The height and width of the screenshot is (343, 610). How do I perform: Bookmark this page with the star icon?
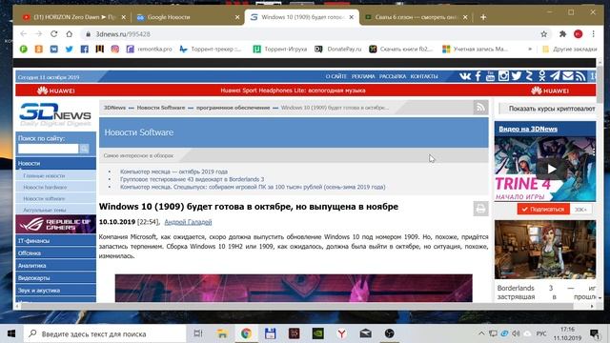(543, 34)
